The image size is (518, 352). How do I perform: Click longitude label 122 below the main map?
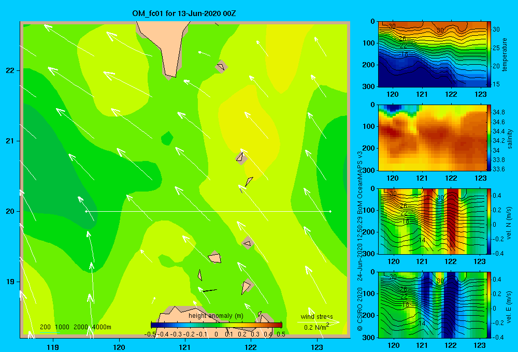pyautogui.click(x=251, y=347)
